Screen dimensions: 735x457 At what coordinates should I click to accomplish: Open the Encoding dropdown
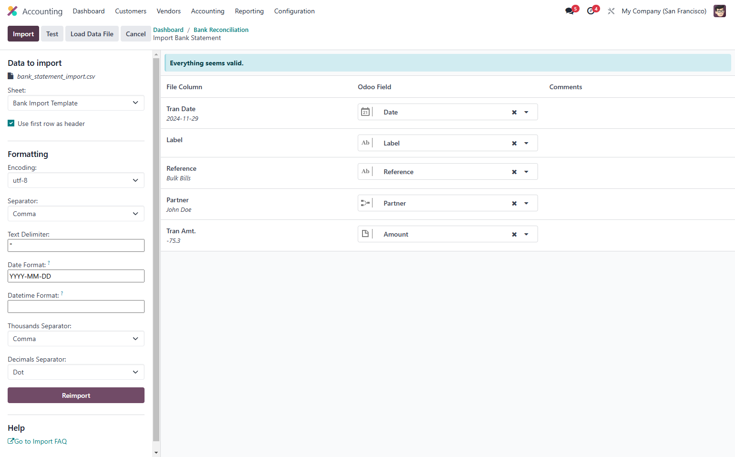tap(76, 180)
